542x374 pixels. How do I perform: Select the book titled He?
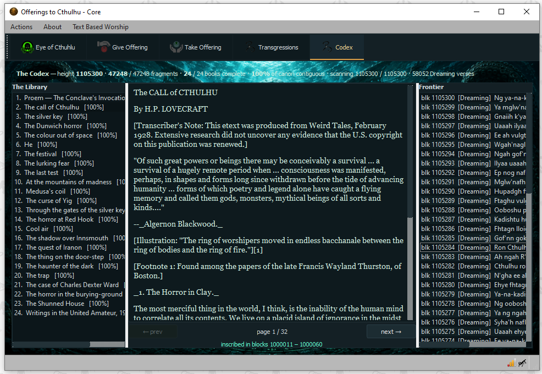pyautogui.click(x=69, y=145)
